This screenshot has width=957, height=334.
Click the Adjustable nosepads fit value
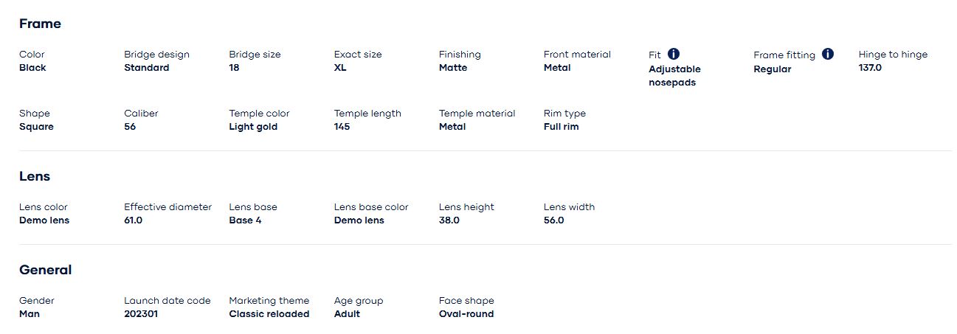674,76
